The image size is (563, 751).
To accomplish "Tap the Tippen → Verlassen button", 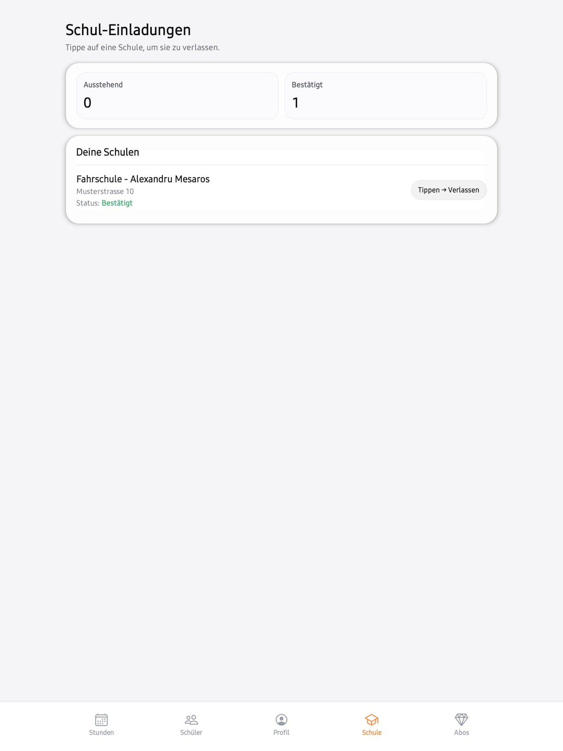I will pos(449,190).
